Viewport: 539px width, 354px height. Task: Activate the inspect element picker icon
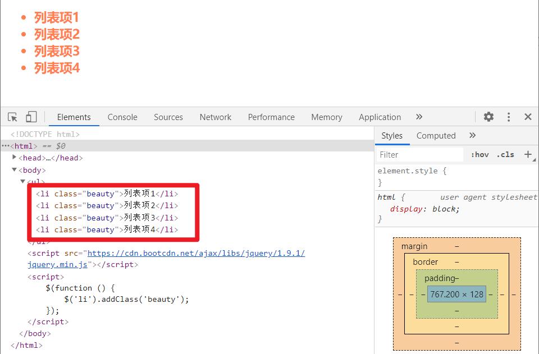(12, 117)
